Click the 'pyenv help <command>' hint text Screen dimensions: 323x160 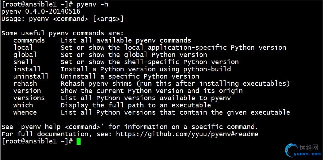click(x=62, y=127)
